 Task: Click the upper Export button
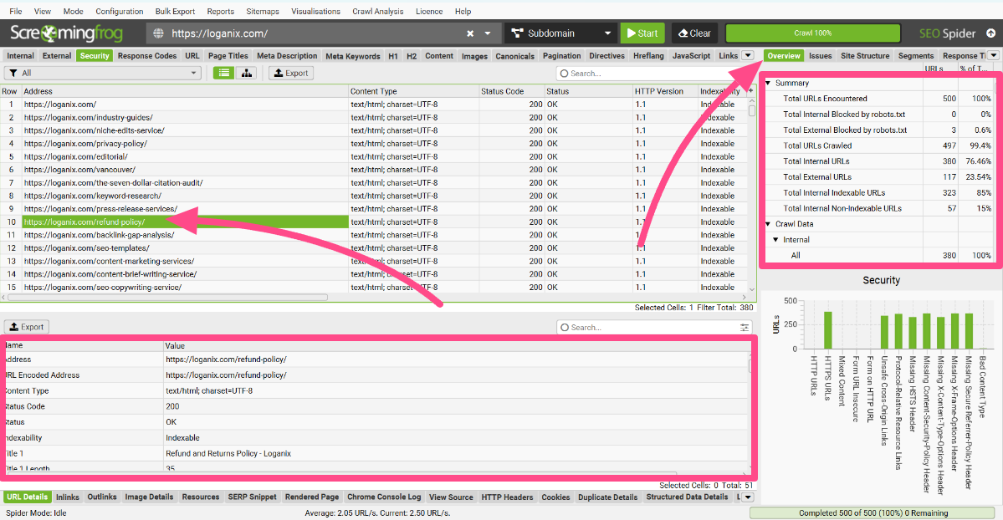click(x=289, y=73)
